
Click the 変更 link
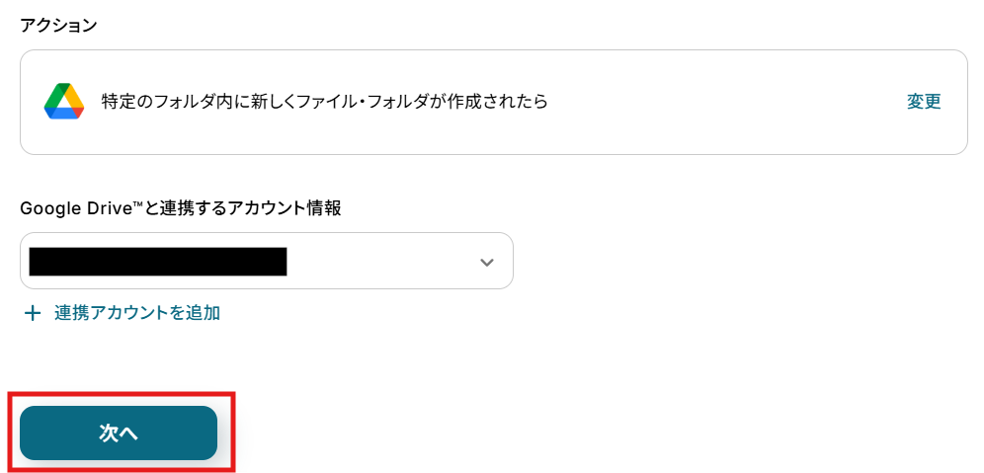(924, 102)
